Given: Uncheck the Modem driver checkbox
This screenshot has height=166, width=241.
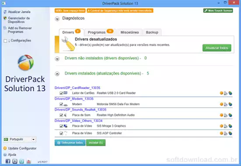Looking at the screenshot, I should point(61,105).
